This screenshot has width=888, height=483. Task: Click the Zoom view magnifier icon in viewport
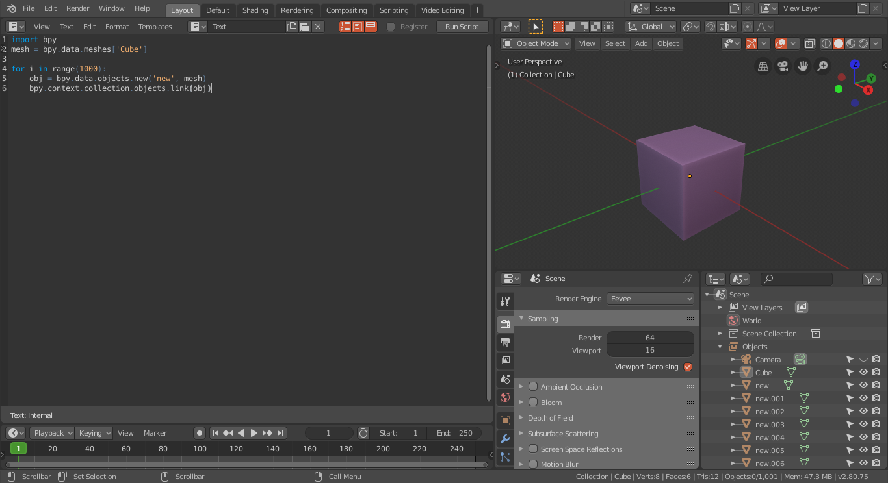click(x=822, y=66)
